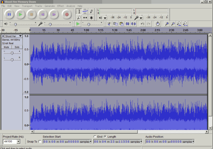Screen dimensions: 213x149
Task: Click the Cut scissors icon
Action: [x=109, y=24]
